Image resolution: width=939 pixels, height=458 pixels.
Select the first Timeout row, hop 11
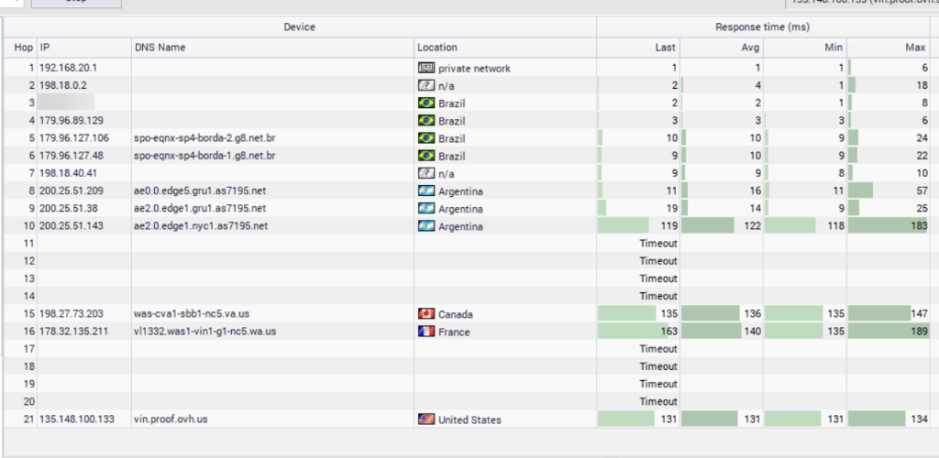[x=467, y=244]
